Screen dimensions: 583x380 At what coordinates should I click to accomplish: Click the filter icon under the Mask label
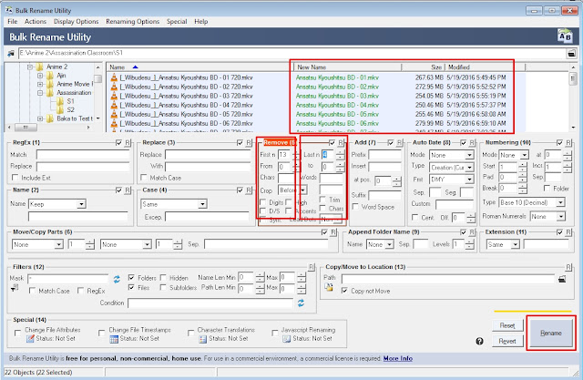(x=15, y=288)
